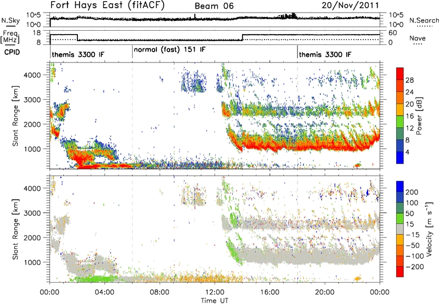Image resolution: width=439 pixels, height=304 pixels.
Task: Select the 12:00 time tick label
Action: pos(215,292)
